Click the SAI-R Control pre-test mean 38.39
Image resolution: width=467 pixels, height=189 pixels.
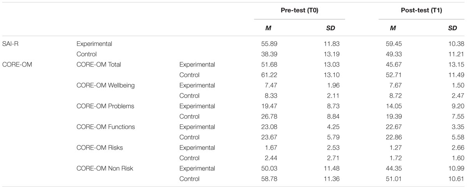pyautogui.click(x=269, y=54)
